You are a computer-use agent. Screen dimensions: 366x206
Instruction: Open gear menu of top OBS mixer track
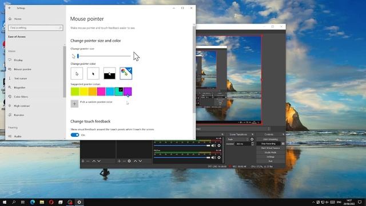[219, 145]
